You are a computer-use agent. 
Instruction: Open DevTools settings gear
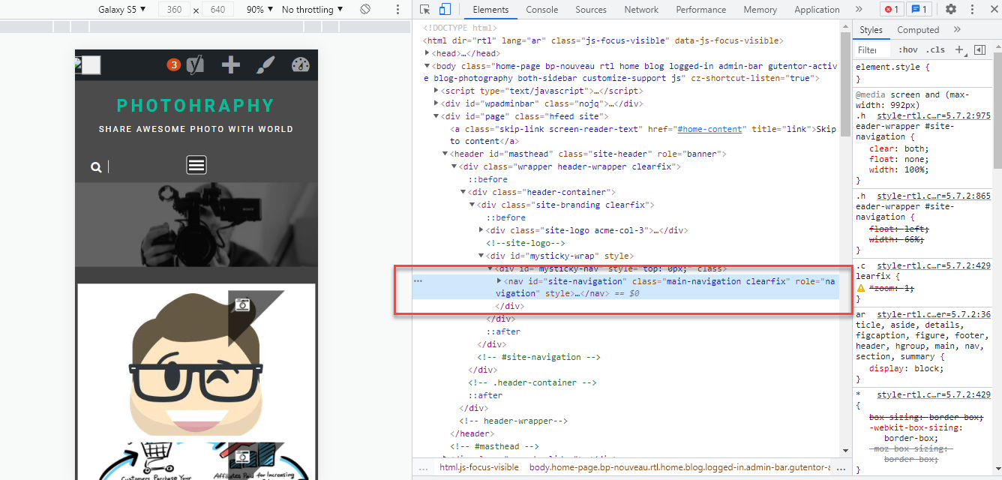click(951, 10)
